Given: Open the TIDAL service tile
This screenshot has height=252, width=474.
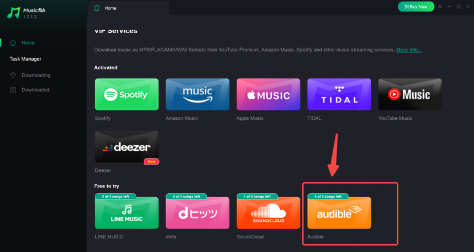Looking at the screenshot, I should pyautogui.click(x=339, y=94).
